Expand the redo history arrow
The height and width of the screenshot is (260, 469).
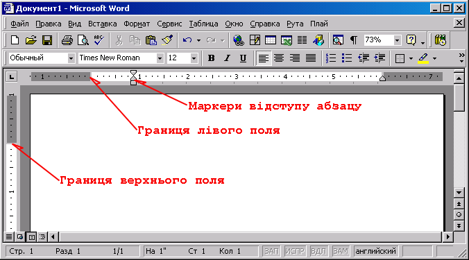point(223,40)
